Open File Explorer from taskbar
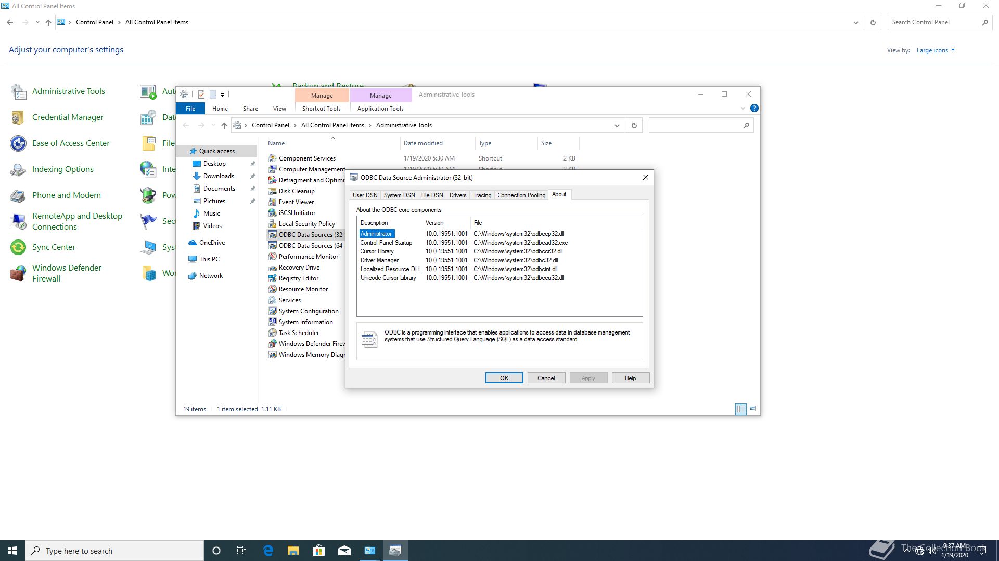The height and width of the screenshot is (561, 999). pyautogui.click(x=293, y=551)
